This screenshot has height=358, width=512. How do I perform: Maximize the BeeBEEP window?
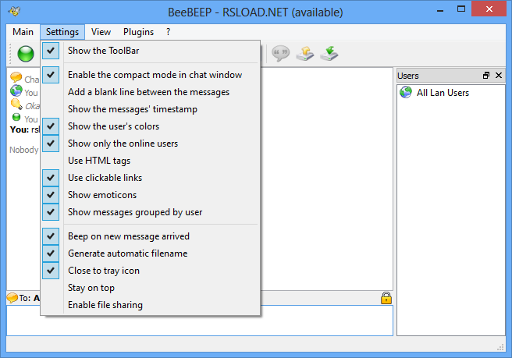point(461,9)
